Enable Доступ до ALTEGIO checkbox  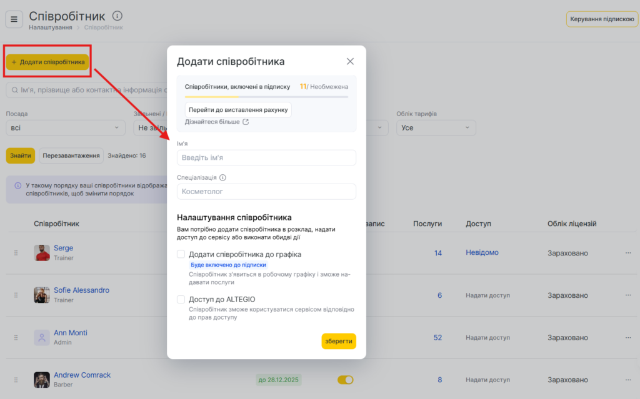181,300
